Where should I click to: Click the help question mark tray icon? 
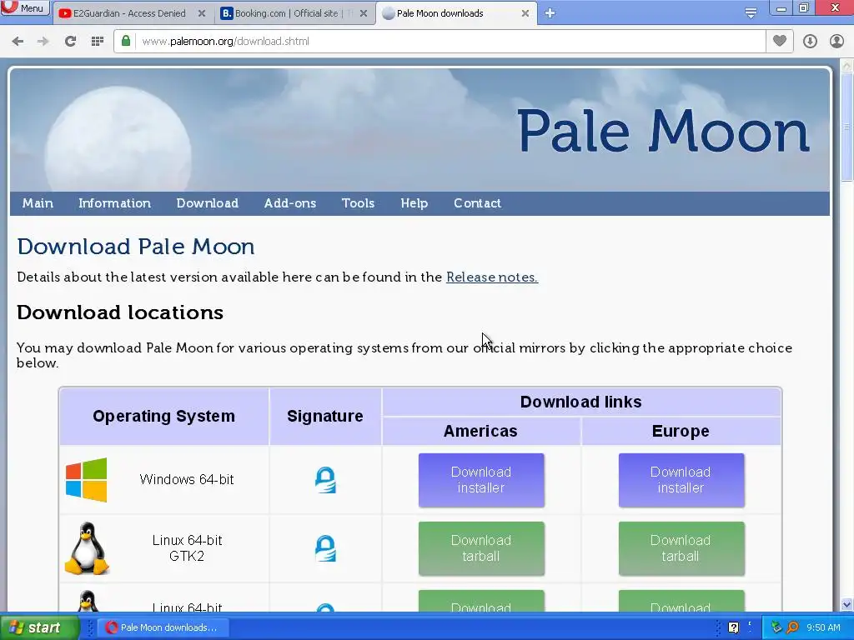pos(734,627)
